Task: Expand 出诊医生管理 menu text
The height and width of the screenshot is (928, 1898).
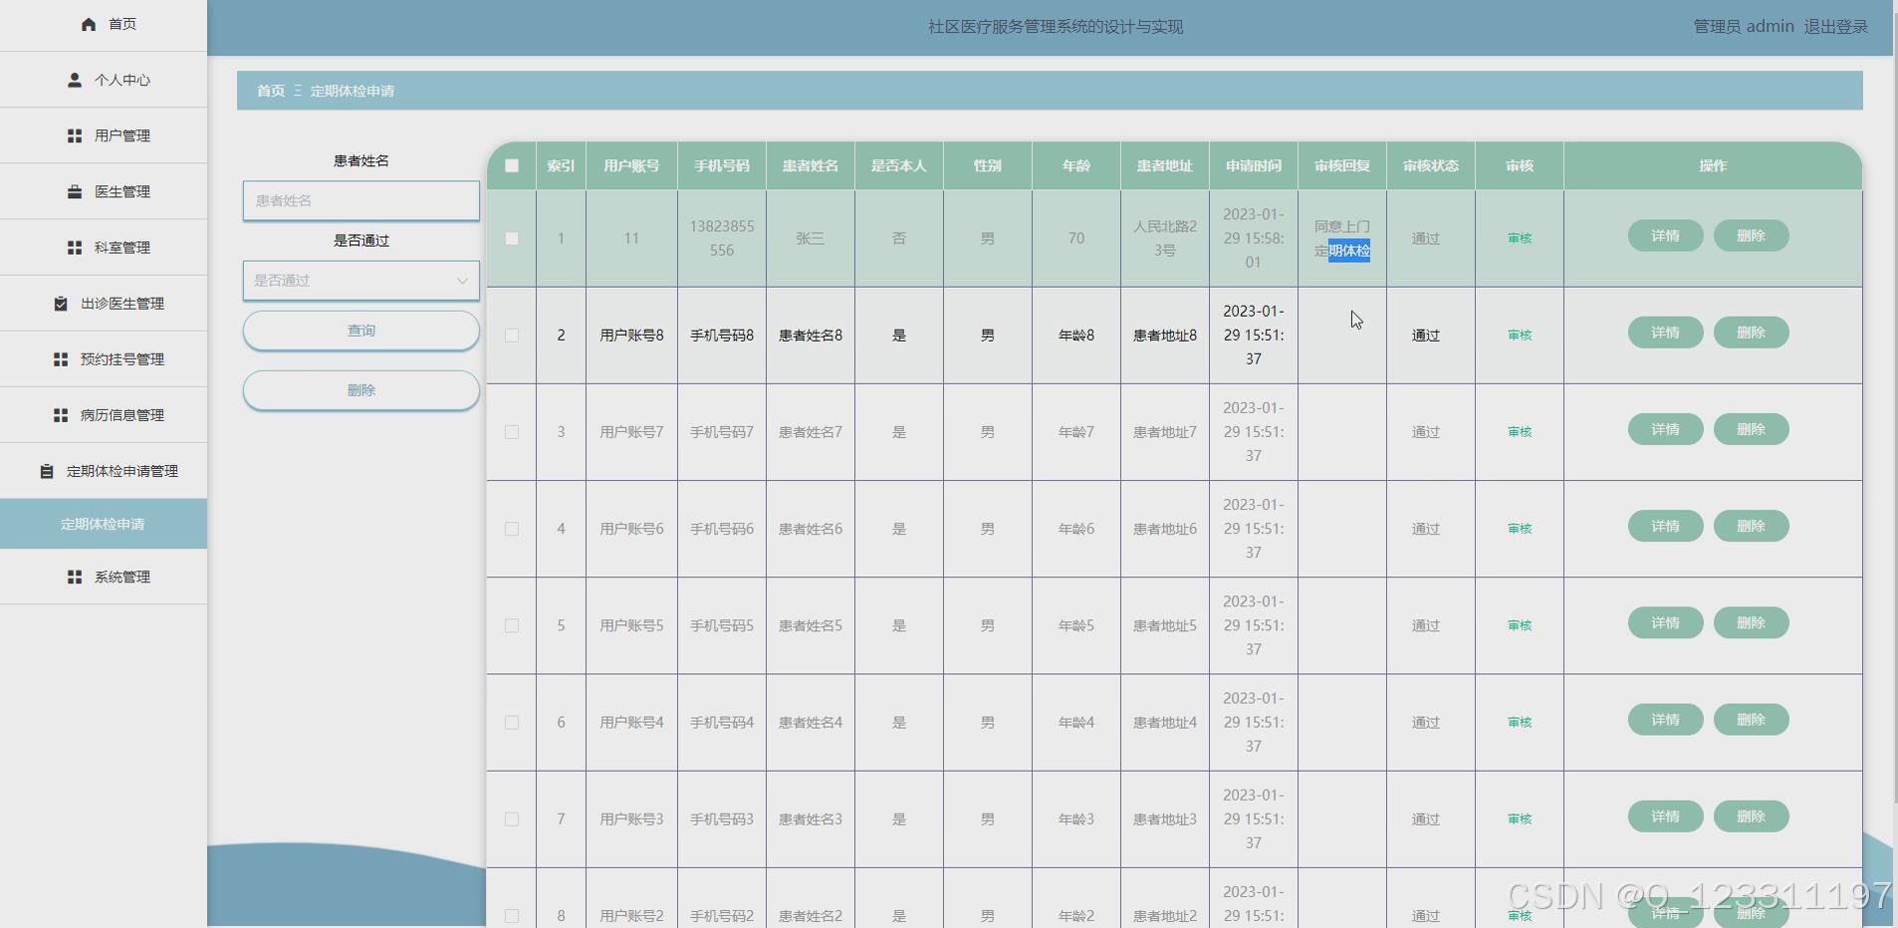Action: pyautogui.click(x=122, y=303)
